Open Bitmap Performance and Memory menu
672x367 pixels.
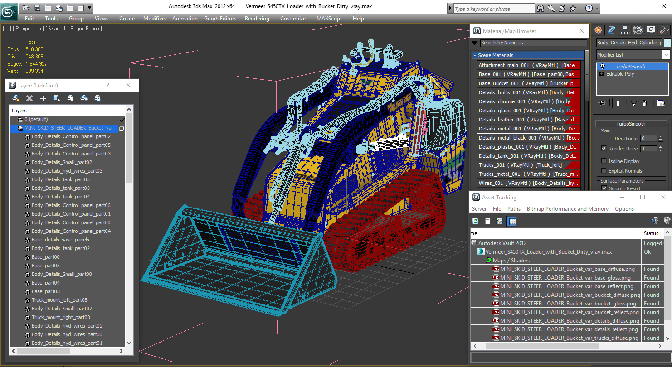(567, 209)
